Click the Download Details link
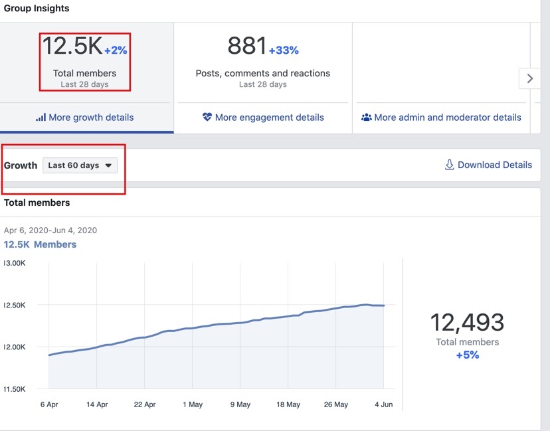Screen dimensions: 550x431 pyautogui.click(x=494, y=165)
